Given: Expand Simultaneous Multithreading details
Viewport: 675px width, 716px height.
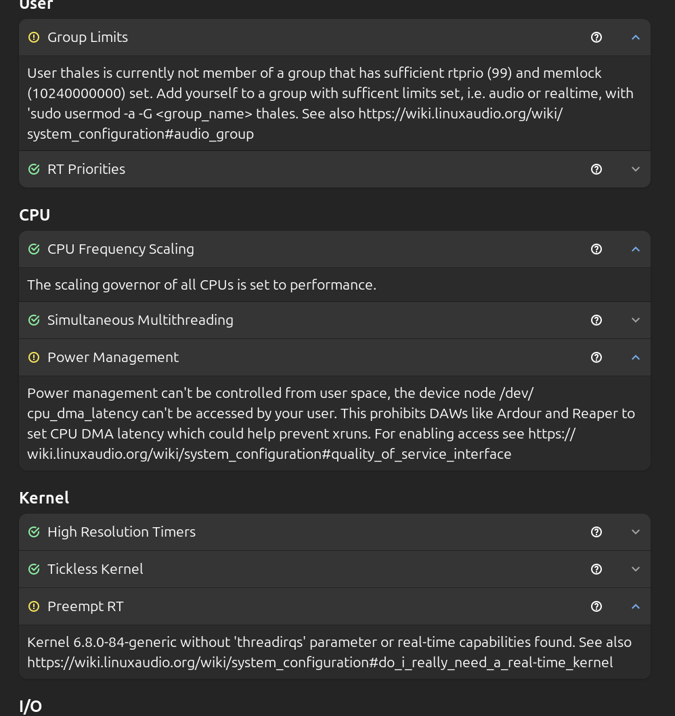Looking at the screenshot, I should point(635,320).
